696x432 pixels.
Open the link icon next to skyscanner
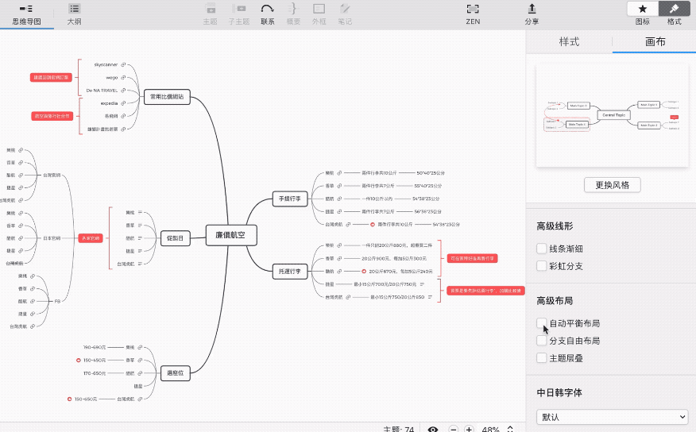click(x=123, y=65)
